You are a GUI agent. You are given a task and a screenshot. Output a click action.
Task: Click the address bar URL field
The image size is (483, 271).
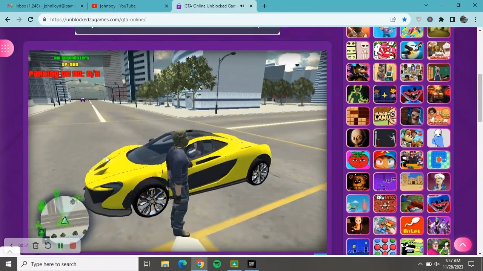[215, 20]
